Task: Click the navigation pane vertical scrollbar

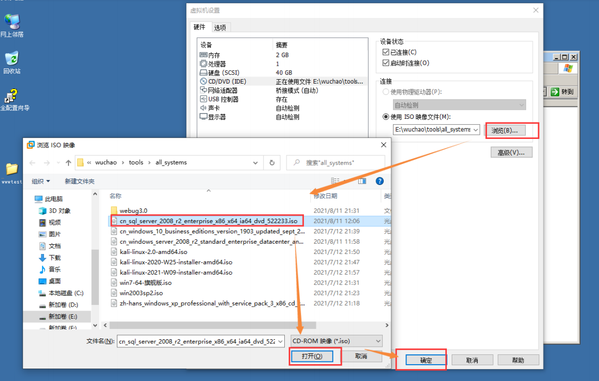Action: coord(95,277)
